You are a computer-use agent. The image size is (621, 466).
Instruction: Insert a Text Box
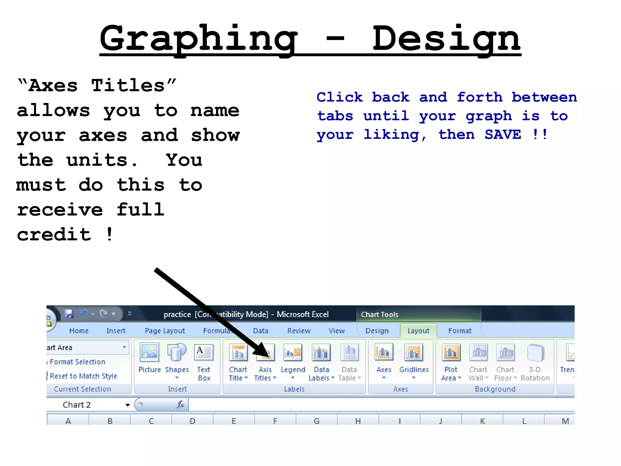click(204, 362)
